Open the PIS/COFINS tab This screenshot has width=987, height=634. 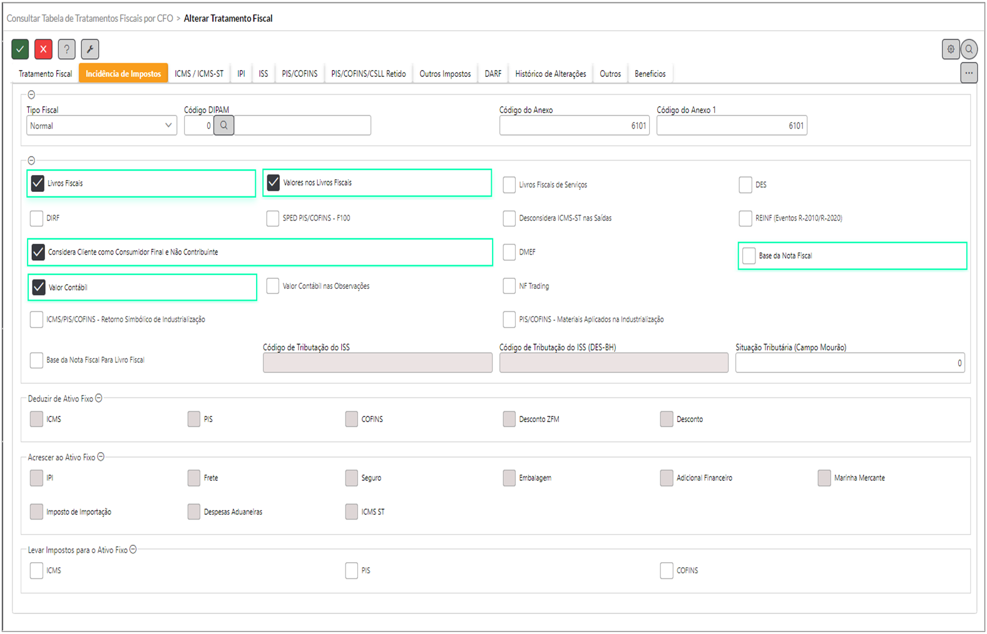(x=299, y=74)
